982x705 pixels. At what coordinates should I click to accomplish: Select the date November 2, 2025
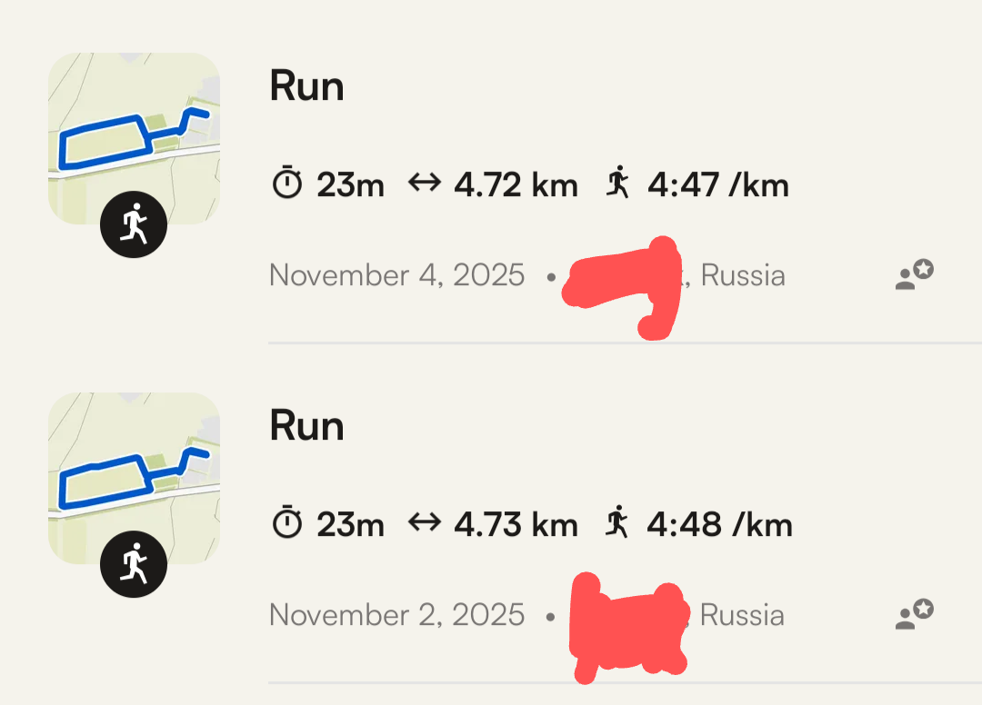tap(396, 615)
